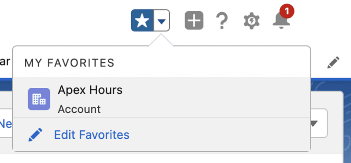Screen dimensions: 351x163
Task: Click the MY FAVORITES heading
Action: pyautogui.click(x=69, y=63)
